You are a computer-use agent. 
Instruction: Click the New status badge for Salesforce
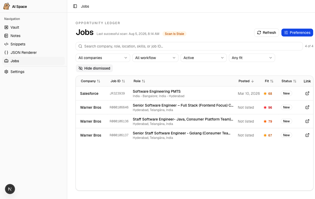(x=286, y=93)
